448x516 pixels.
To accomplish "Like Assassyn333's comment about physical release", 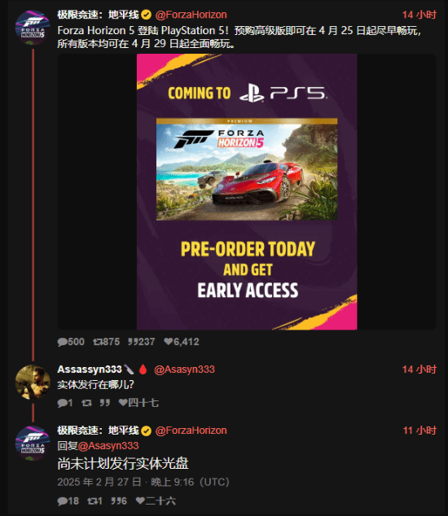I will [x=123, y=403].
